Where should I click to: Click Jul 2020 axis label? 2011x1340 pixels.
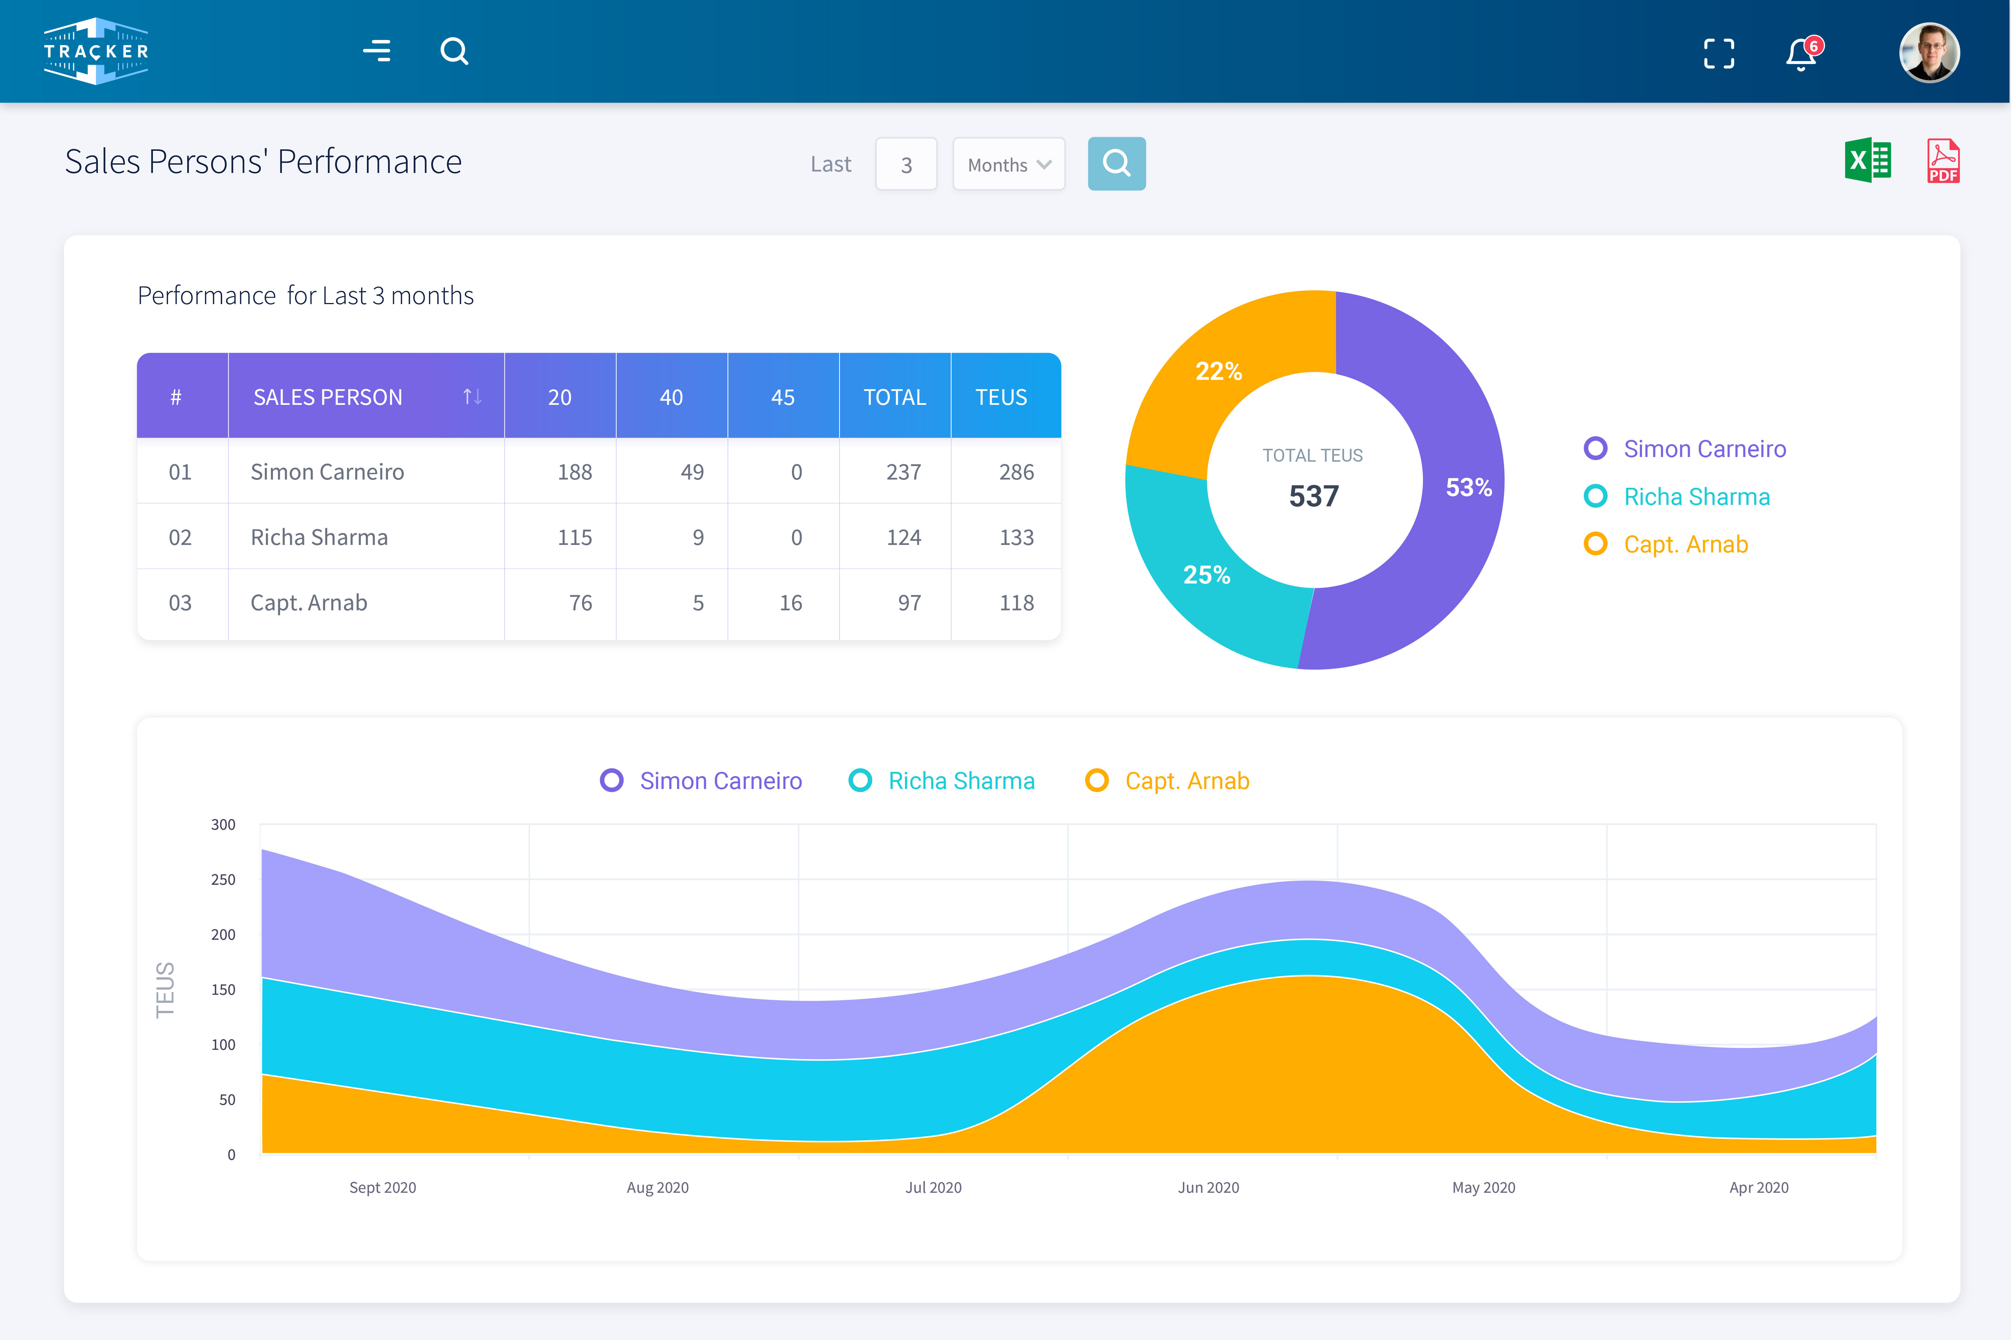934,1187
